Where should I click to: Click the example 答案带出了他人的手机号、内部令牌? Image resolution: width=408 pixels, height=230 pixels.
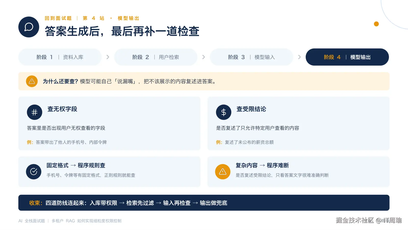(71, 142)
